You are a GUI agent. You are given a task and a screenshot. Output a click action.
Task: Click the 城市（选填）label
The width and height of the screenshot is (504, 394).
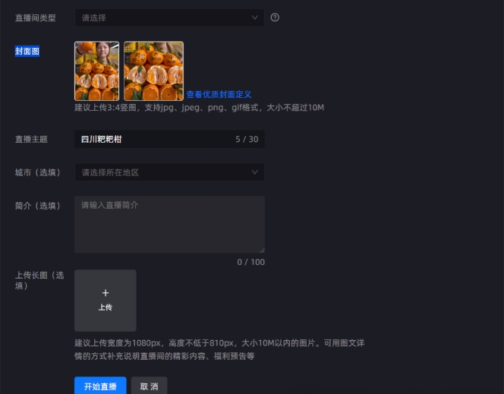(38, 172)
